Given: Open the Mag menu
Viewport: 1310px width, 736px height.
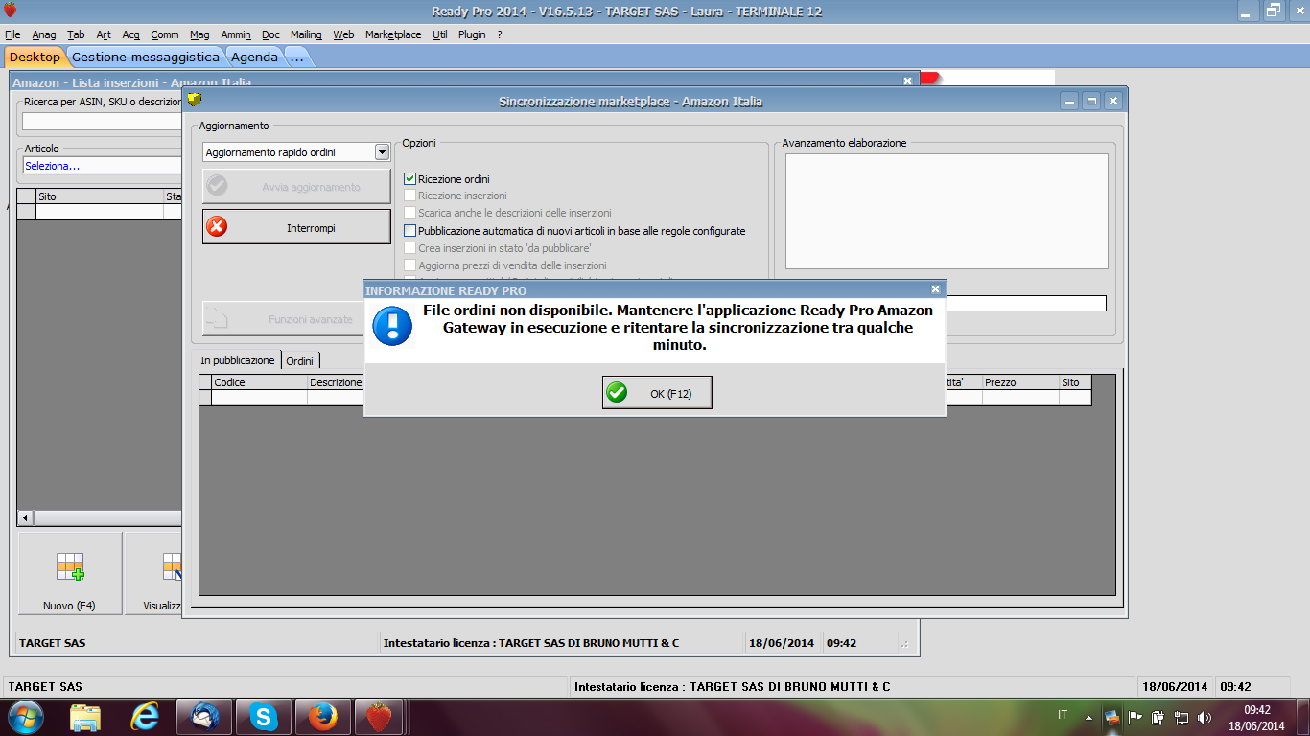Looking at the screenshot, I should tap(199, 34).
